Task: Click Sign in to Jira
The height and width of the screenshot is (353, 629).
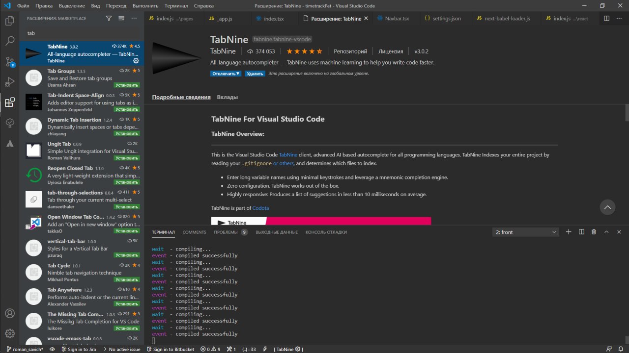Action: [x=79, y=349]
